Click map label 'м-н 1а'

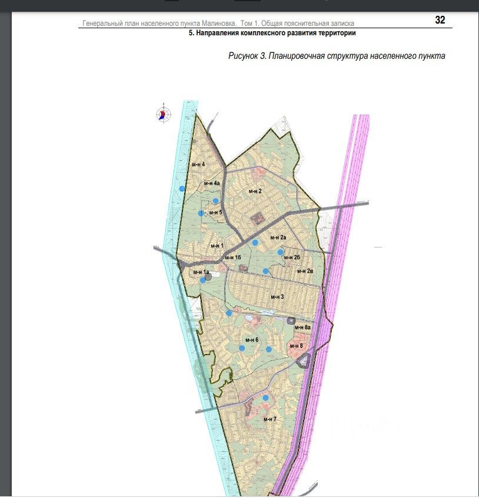click(x=201, y=272)
